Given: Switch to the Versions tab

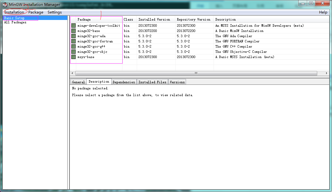Looking at the screenshot, I should 177,82.
